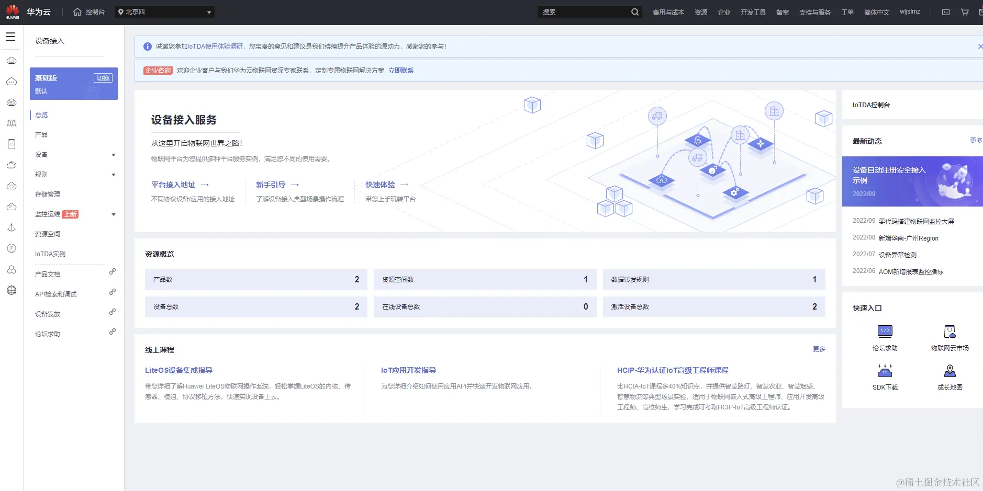Open 企业 in the top bar

(x=724, y=12)
